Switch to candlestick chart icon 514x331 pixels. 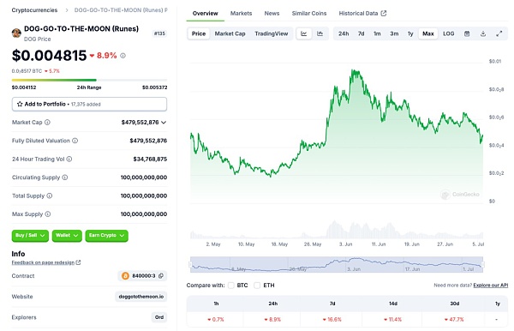tap(320, 33)
